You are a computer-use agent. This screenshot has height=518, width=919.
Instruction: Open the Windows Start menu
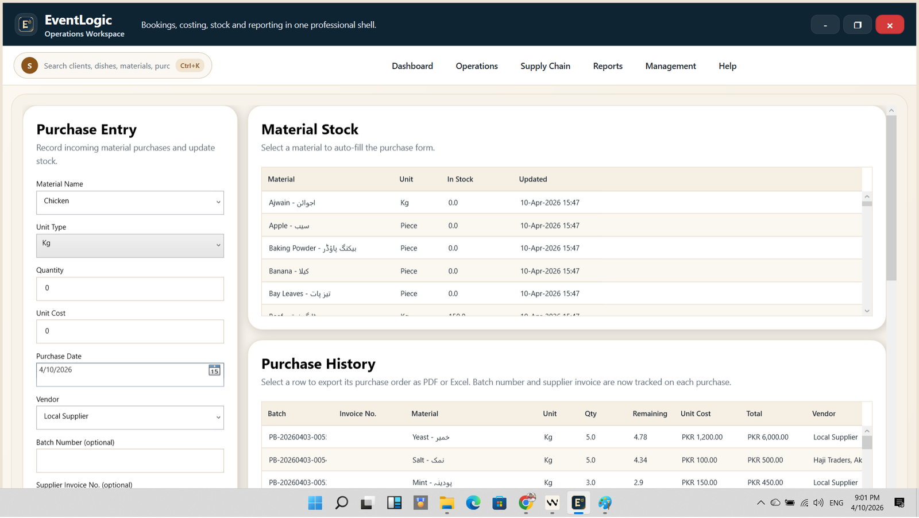pos(315,502)
